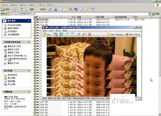Go up one folder level icon
The width and height of the screenshot is (161, 116).
22,9
